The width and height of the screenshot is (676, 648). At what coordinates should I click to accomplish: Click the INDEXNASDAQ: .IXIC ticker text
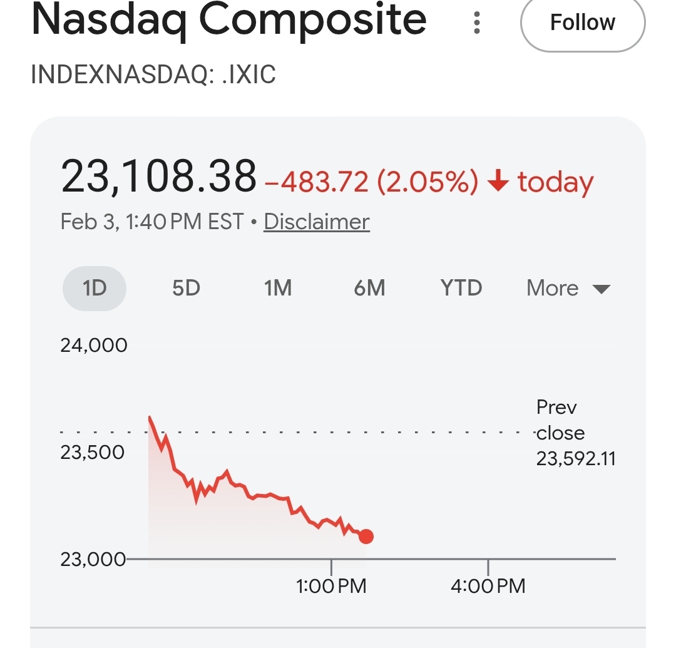(153, 75)
